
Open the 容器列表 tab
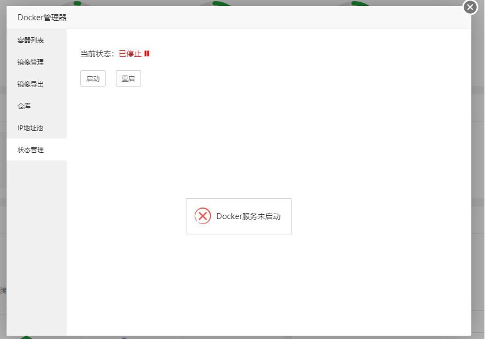point(37,41)
